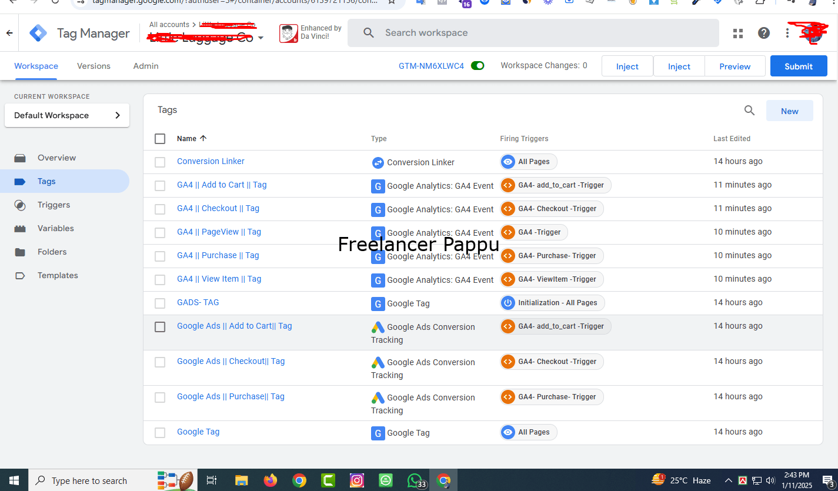838x491 pixels.
Task: Check the GA4 || Purchase row checkbox
Action: tap(160, 256)
